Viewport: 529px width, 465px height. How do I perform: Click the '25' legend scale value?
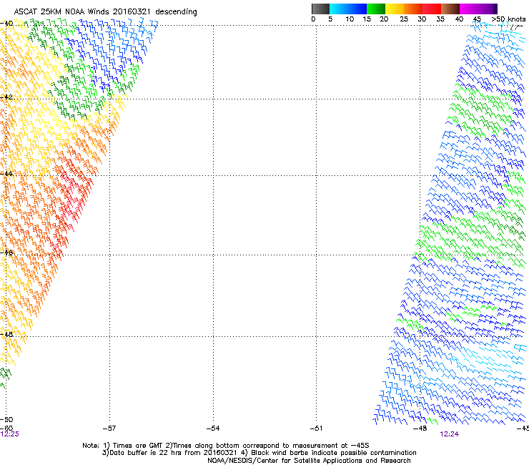coord(404,19)
